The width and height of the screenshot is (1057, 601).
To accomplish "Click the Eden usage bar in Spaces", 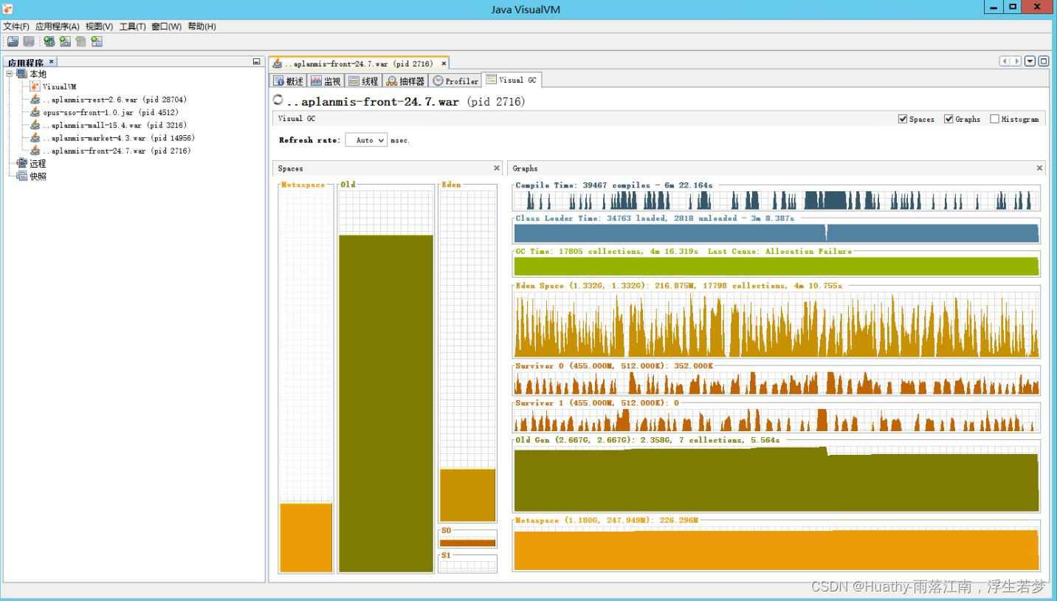I will 468,495.
